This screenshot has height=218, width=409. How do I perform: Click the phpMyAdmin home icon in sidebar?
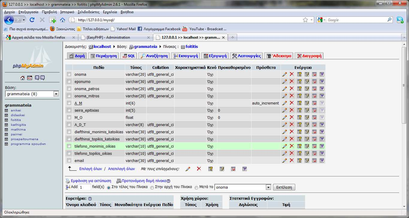22,78
